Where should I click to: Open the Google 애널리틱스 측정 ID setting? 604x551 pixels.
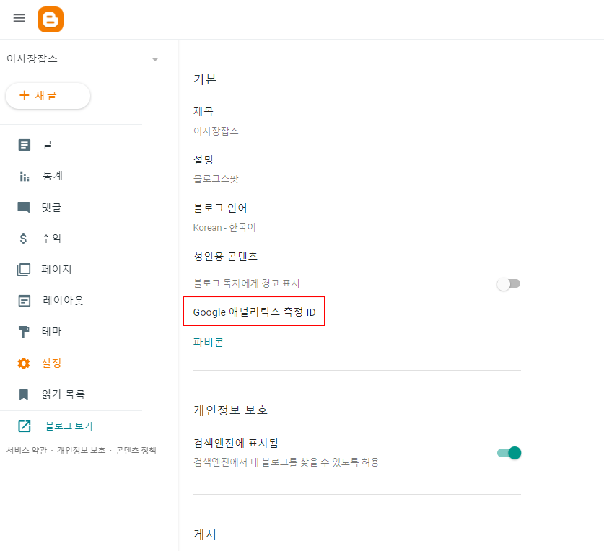tap(254, 312)
